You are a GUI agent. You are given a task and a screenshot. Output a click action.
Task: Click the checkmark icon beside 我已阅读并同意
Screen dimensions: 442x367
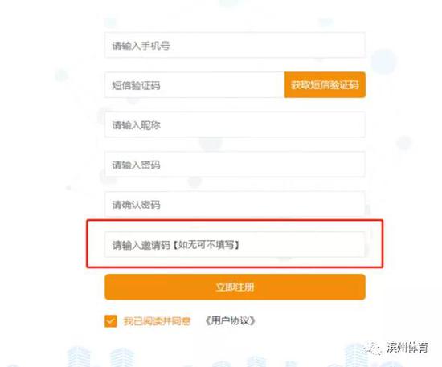pos(111,320)
